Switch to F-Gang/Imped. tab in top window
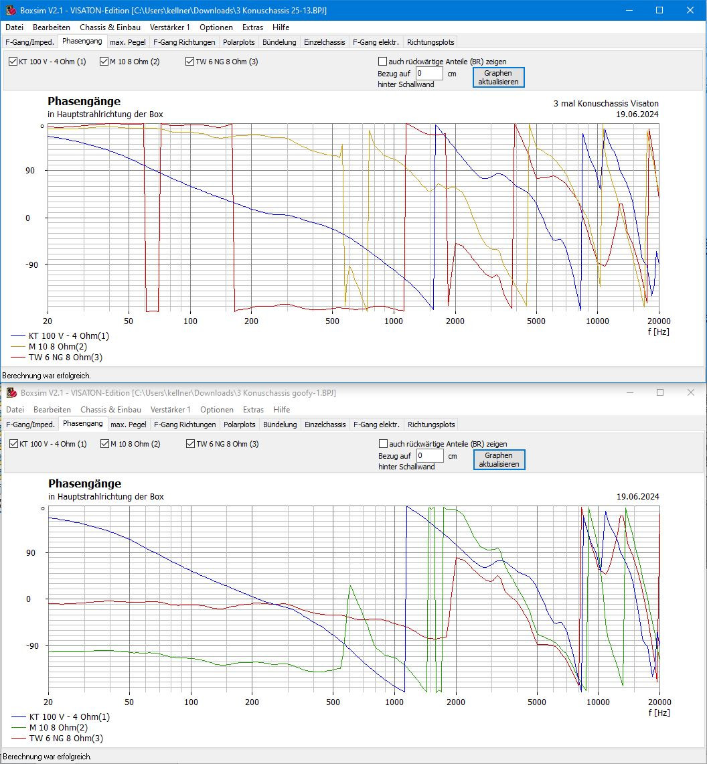This screenshot has height=764, width=707. [x=29, y=42]
